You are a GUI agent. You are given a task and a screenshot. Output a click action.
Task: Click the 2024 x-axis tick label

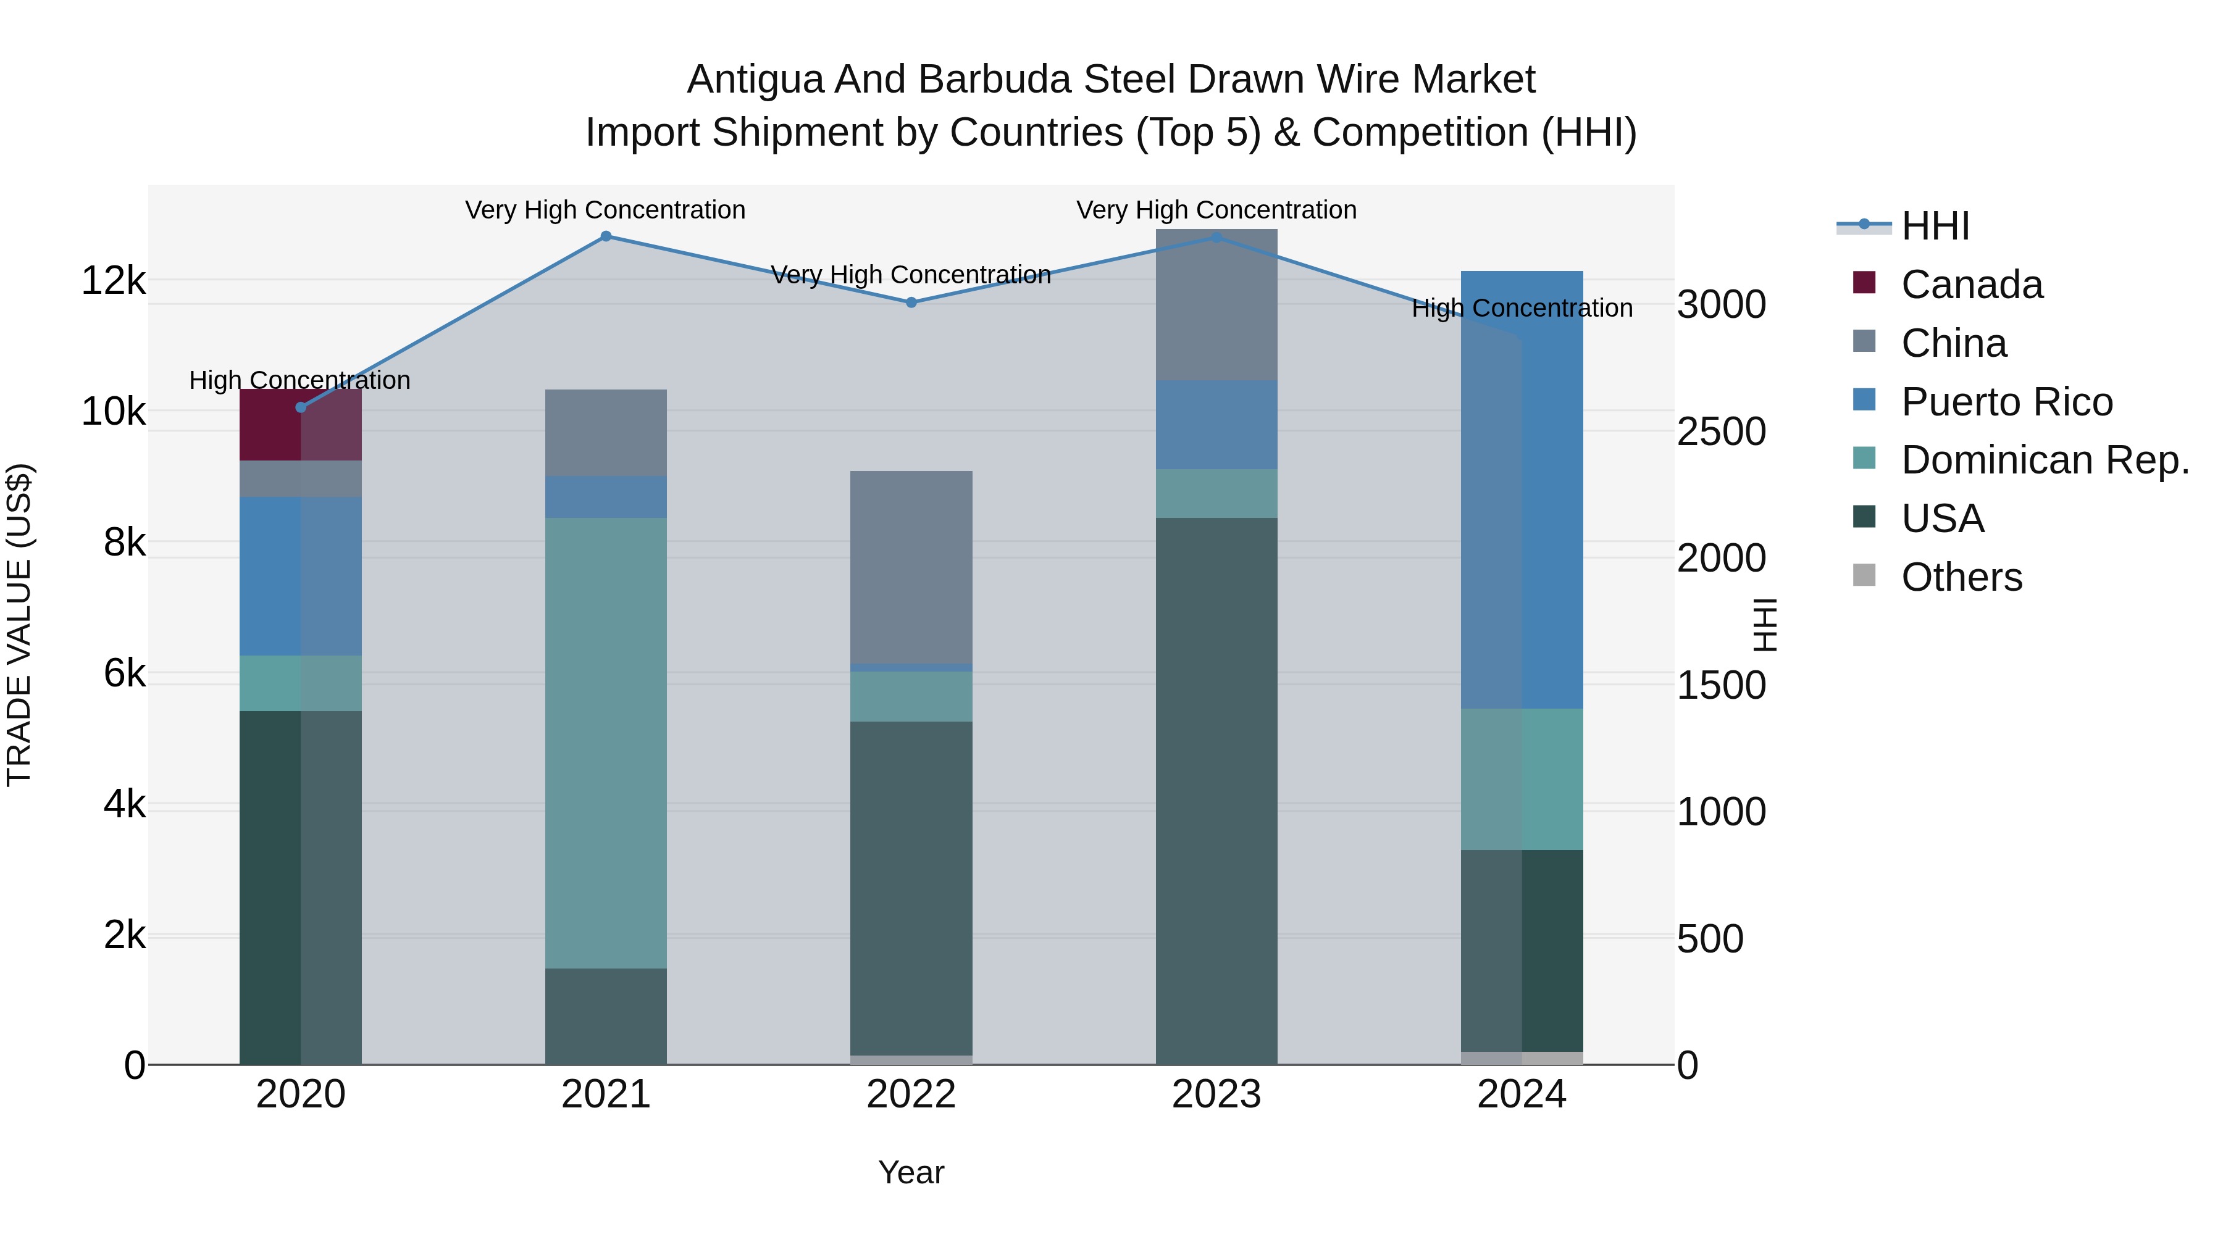(x=1522, y=1094)
